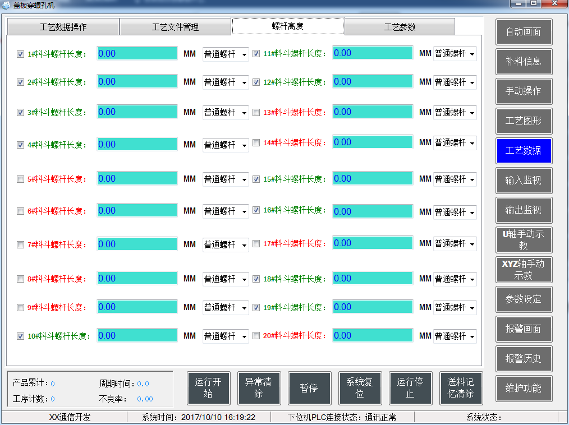569x425 pixels.
Task: Open the 输入监视 monitor
Action: click(524, 180)
